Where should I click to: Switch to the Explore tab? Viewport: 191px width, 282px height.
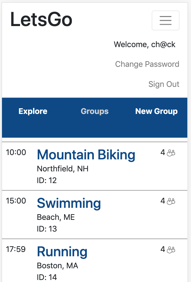pyautogui.click(x=33, y=111)
